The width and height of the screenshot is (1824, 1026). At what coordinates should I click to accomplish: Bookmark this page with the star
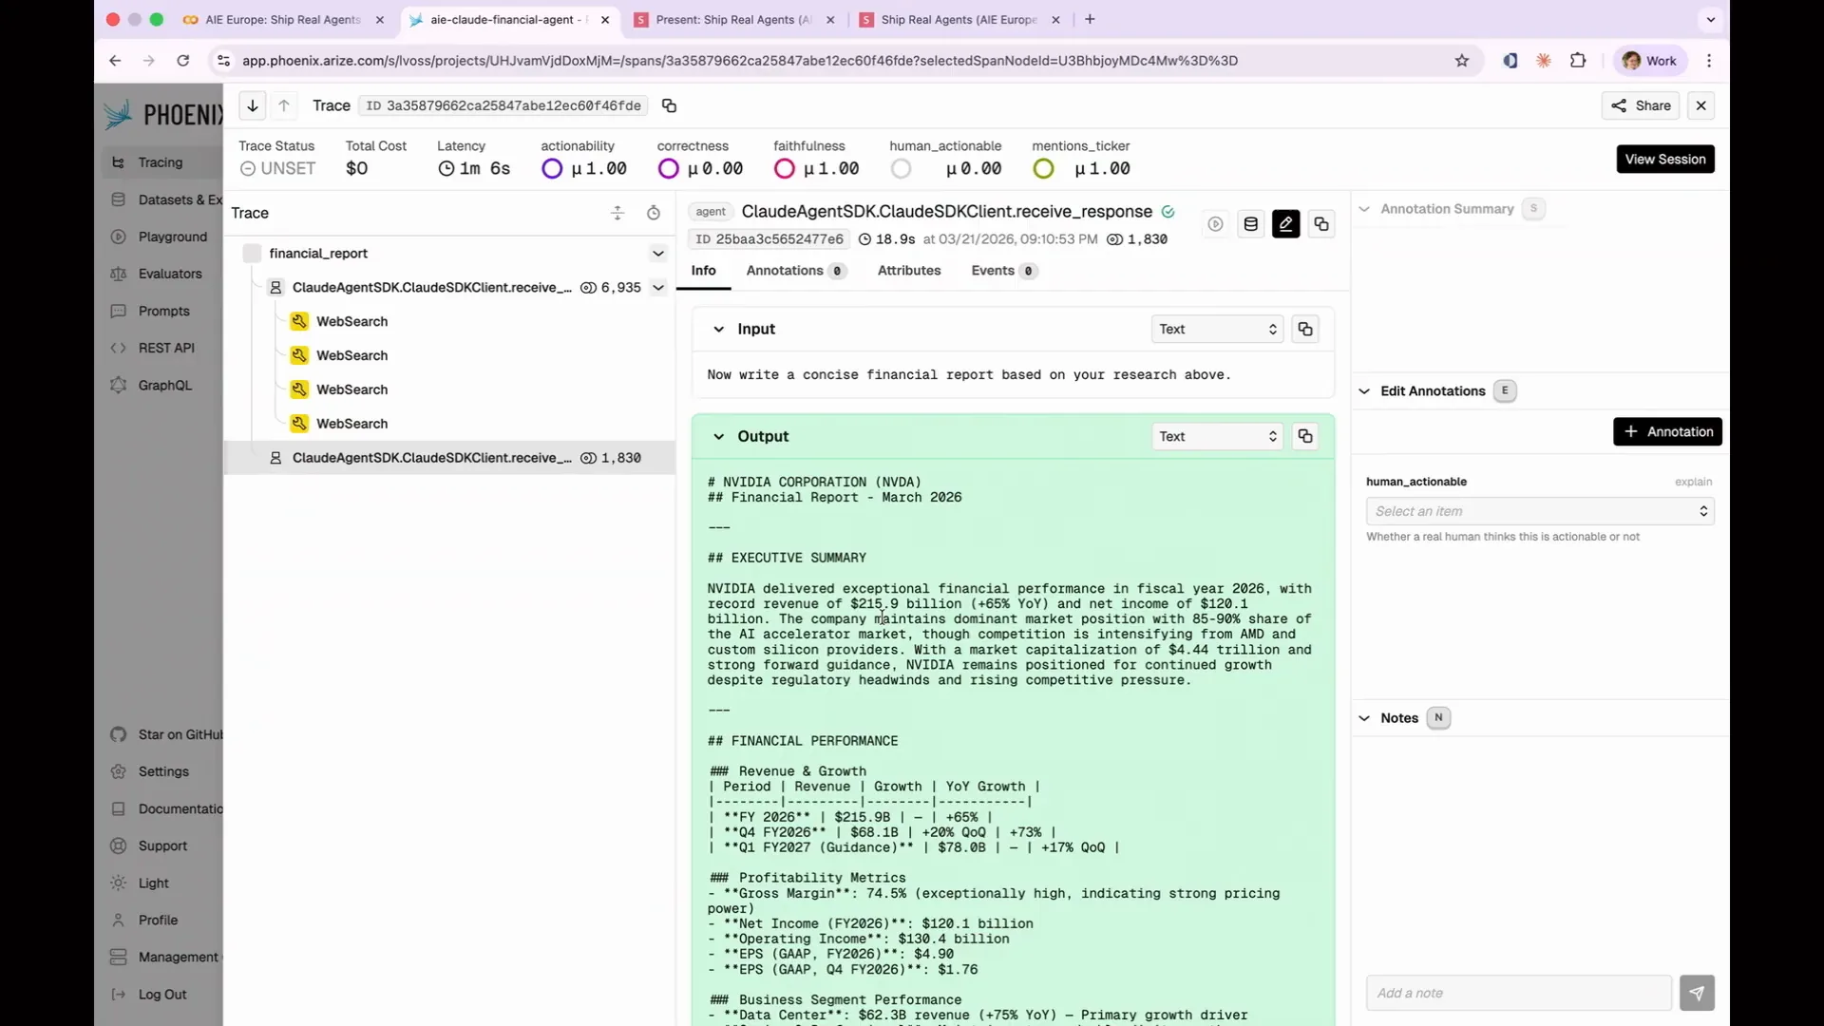click(1462, 61)
